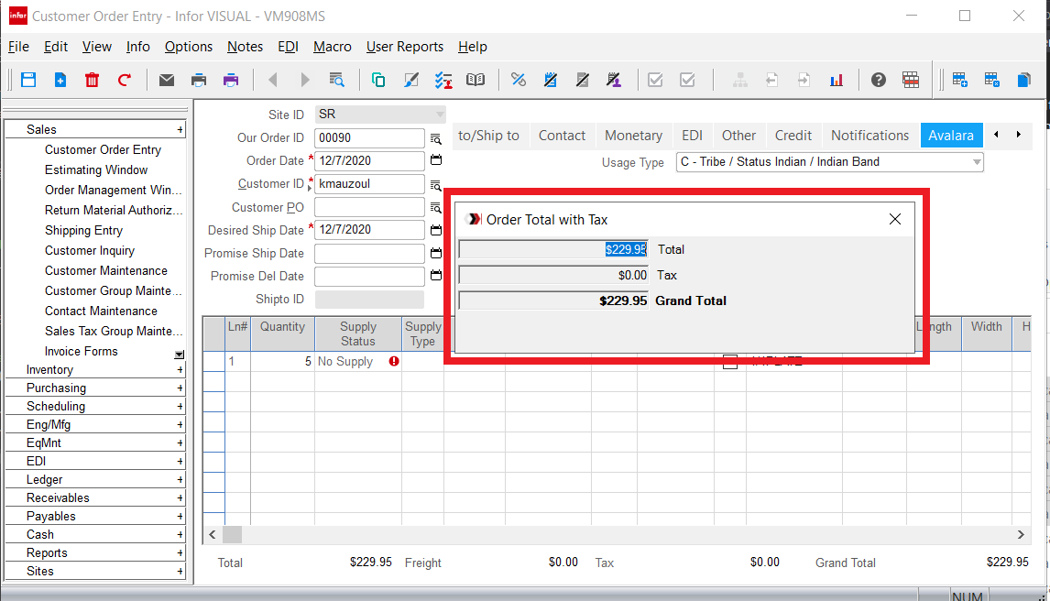Open the File menu
This screenshot has height=601, width=1050.
pos(18,47)
